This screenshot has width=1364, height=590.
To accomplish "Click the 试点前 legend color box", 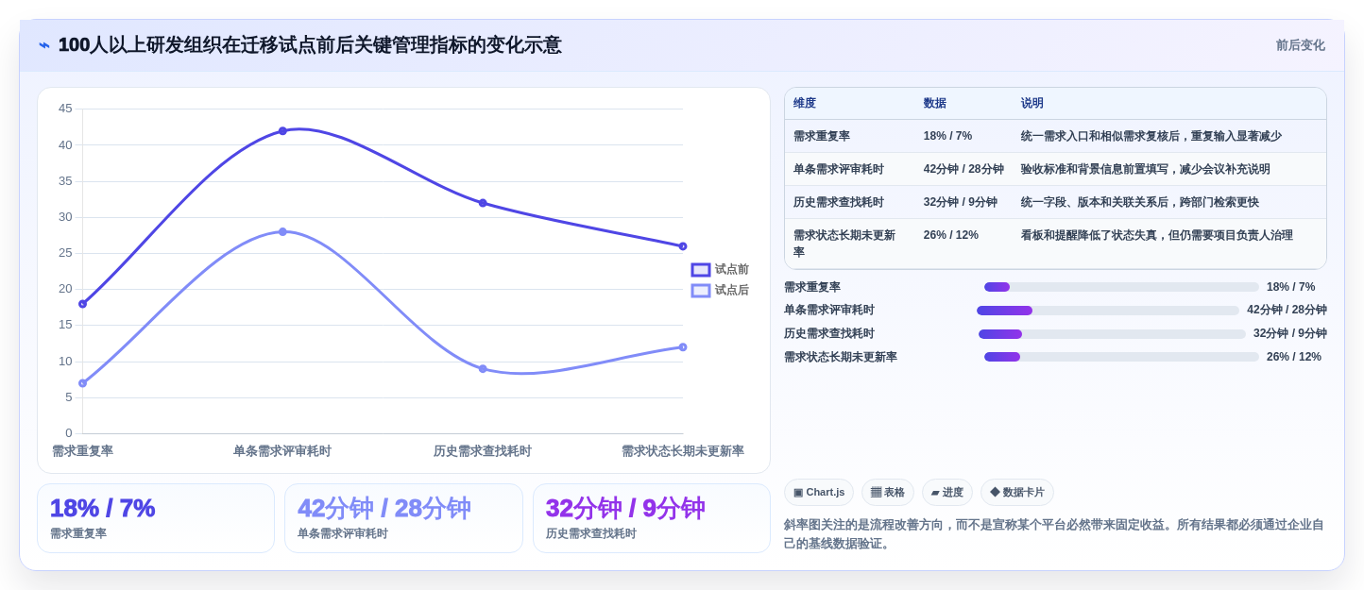I will tap(701, 270).
